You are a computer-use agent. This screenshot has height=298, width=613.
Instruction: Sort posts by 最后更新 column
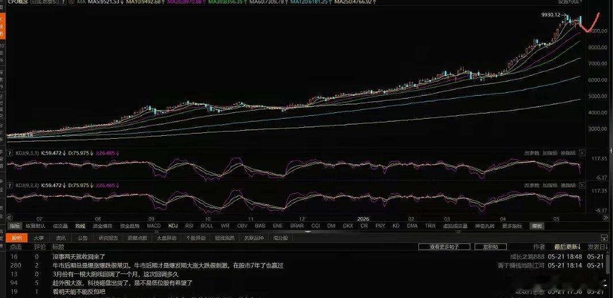click(567, 247)
